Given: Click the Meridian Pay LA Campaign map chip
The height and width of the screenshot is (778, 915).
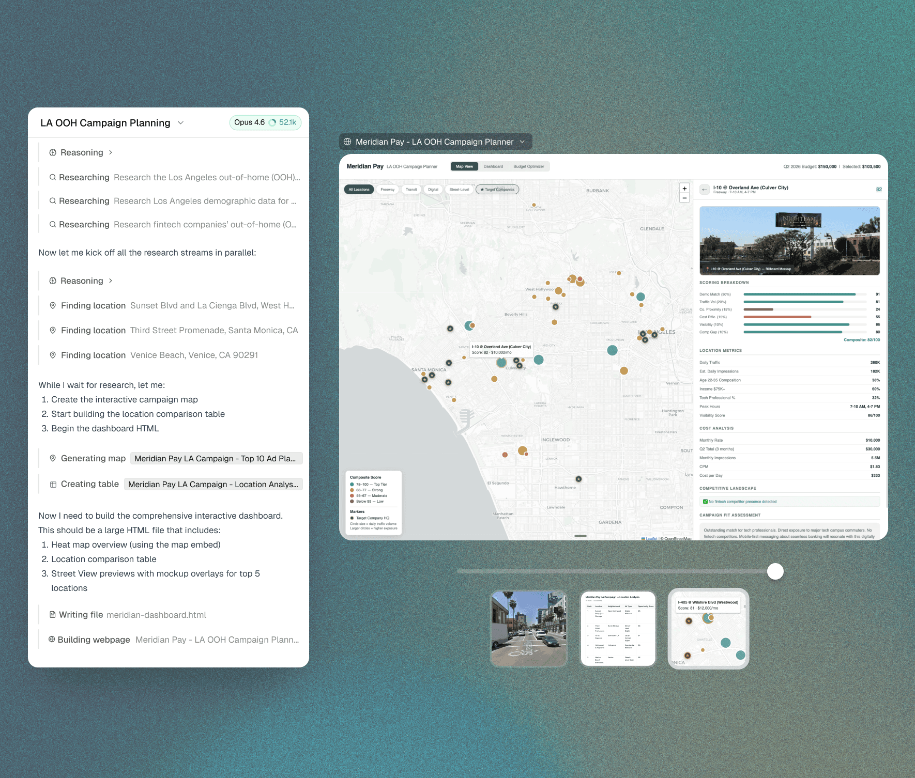Looking at the screenshot, I should [x=216, y=459].
